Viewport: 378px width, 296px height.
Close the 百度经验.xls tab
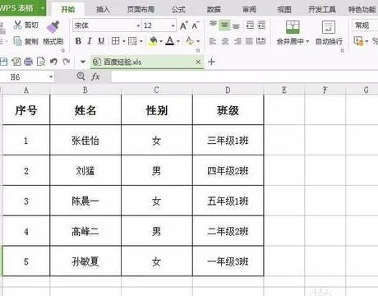point(198,62)
